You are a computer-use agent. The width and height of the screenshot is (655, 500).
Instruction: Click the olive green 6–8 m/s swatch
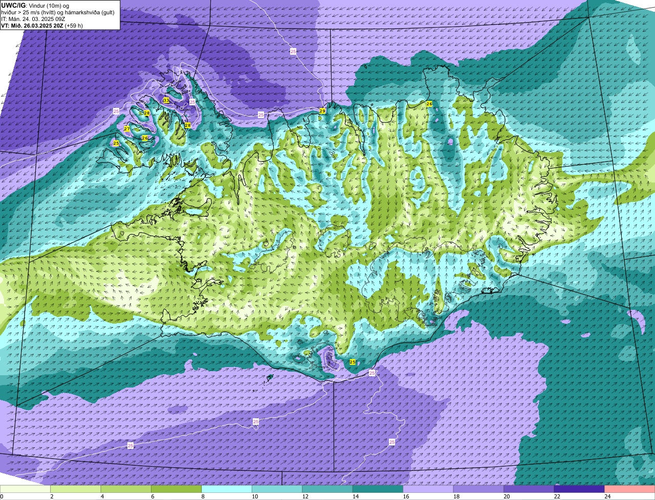pos(177,489)
